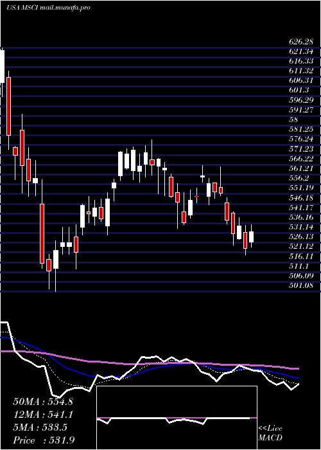
Task: Select the 616.33 price level label
Action: pos(301,62)
